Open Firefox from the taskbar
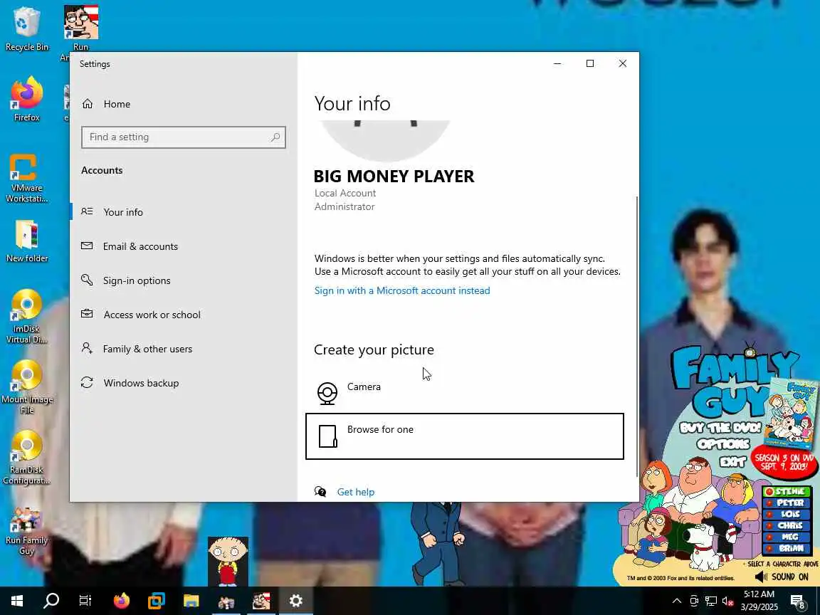This screenshot has width=820, height=615. pos(121,601)
